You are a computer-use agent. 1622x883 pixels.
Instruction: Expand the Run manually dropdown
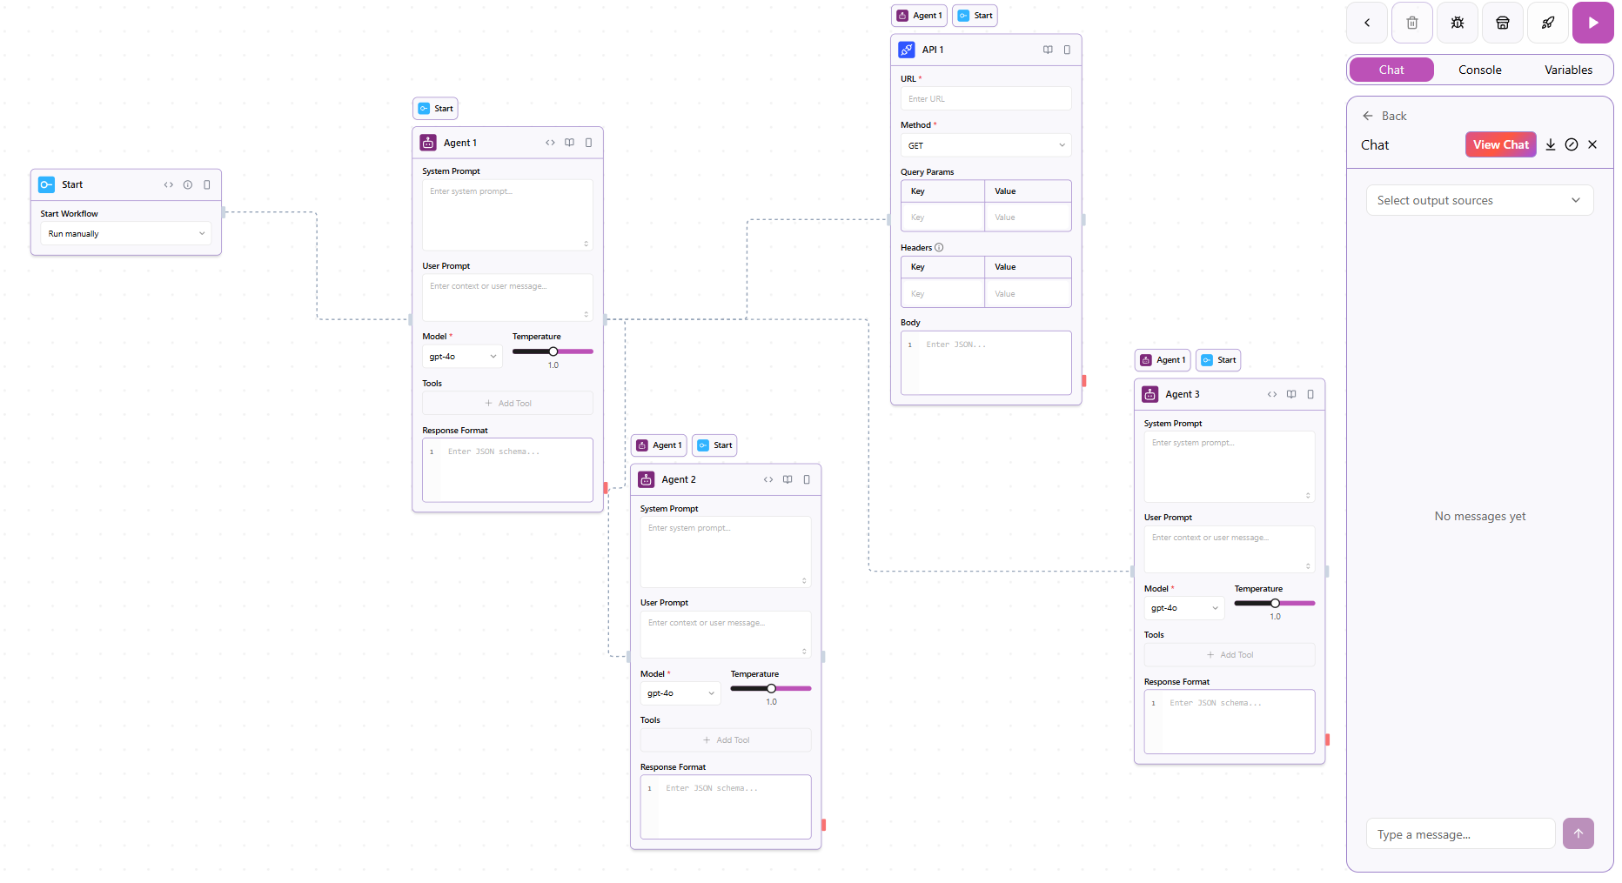126,234
